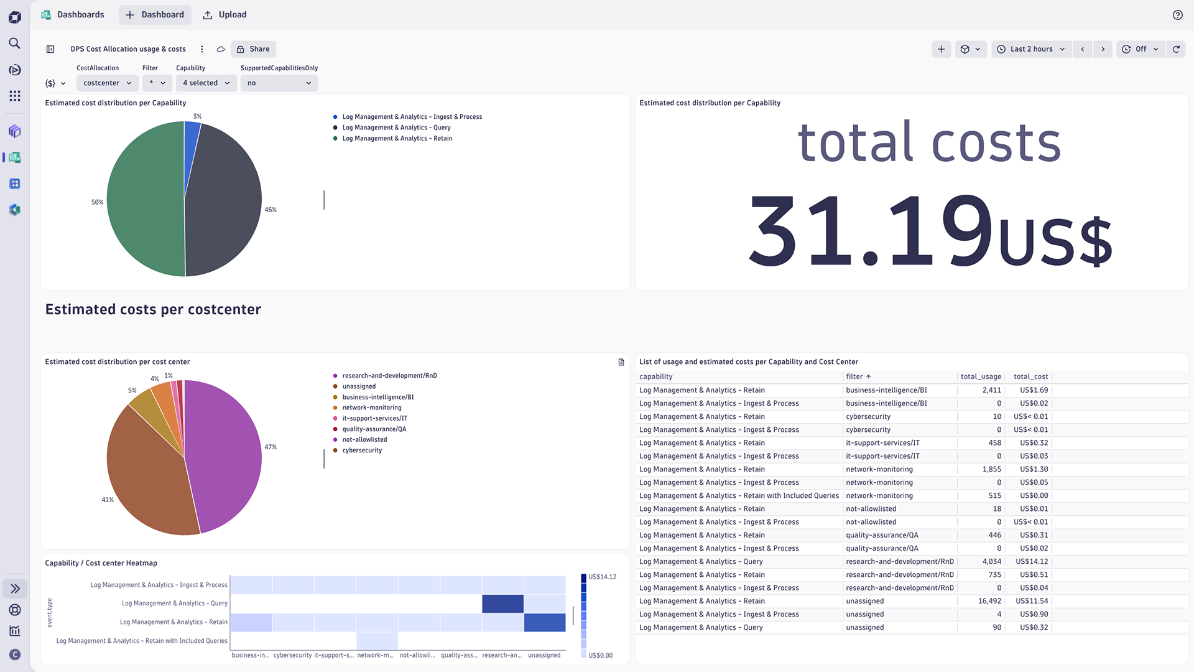Open the Capability 4 selected dropdown
This screenshot has height=672, width=1194.
206,83
